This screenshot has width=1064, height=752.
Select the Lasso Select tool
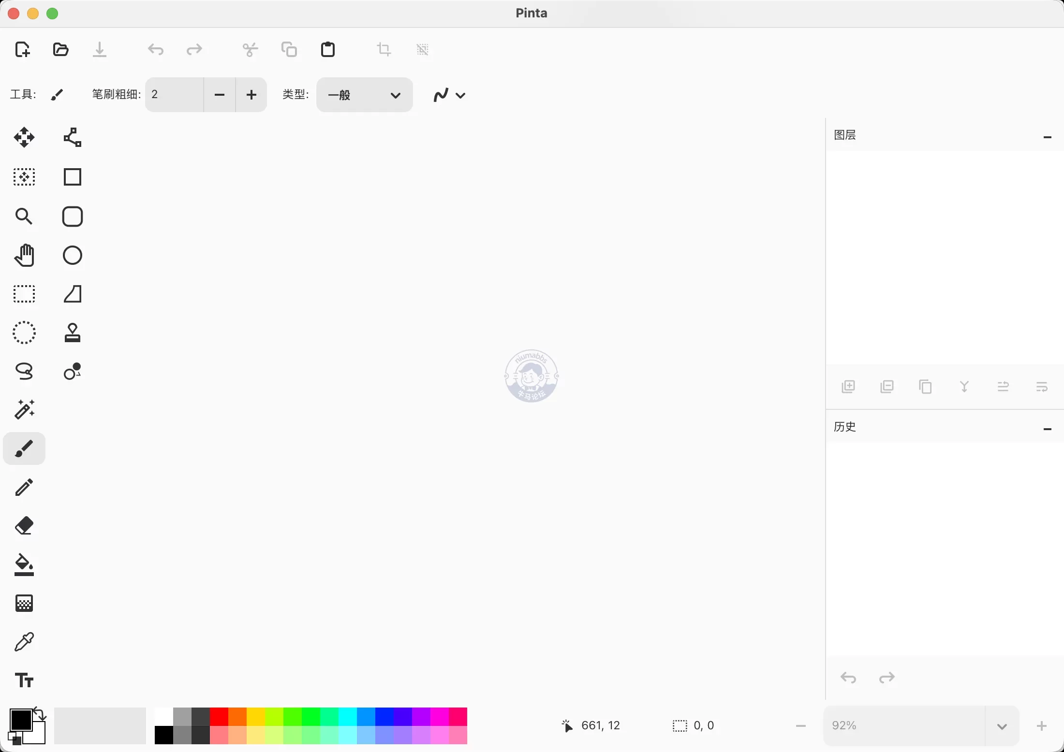coord(24,371)
